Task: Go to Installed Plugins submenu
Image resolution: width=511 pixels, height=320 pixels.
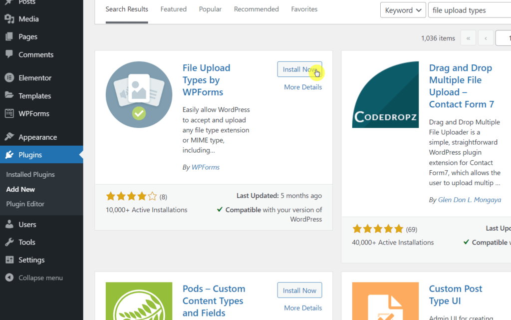Action: pos(30,174)
